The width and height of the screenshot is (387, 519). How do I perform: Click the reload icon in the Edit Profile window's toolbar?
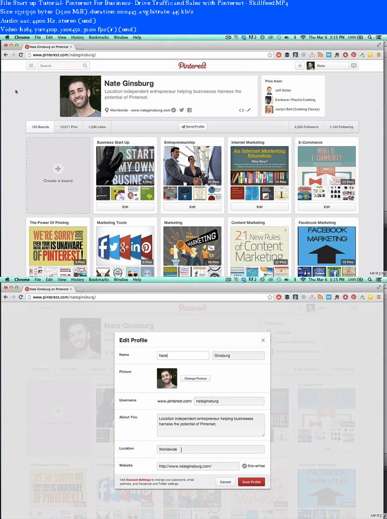pyautogui.click(x=20, y=297)
